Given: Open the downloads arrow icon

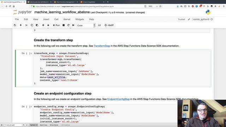Looking at the screenshot, I should (178, 6).
